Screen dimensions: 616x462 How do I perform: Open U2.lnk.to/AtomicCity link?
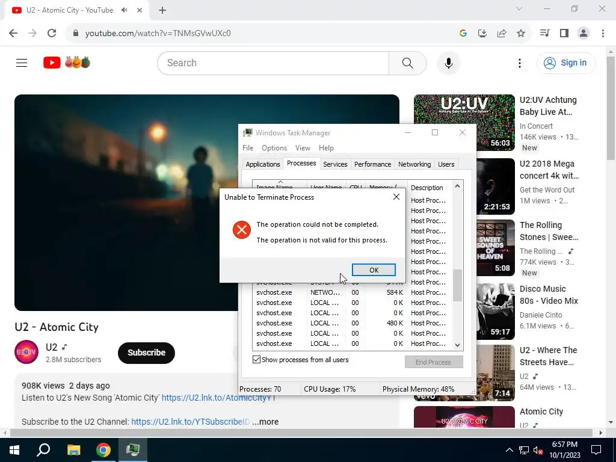click(219, 398)
